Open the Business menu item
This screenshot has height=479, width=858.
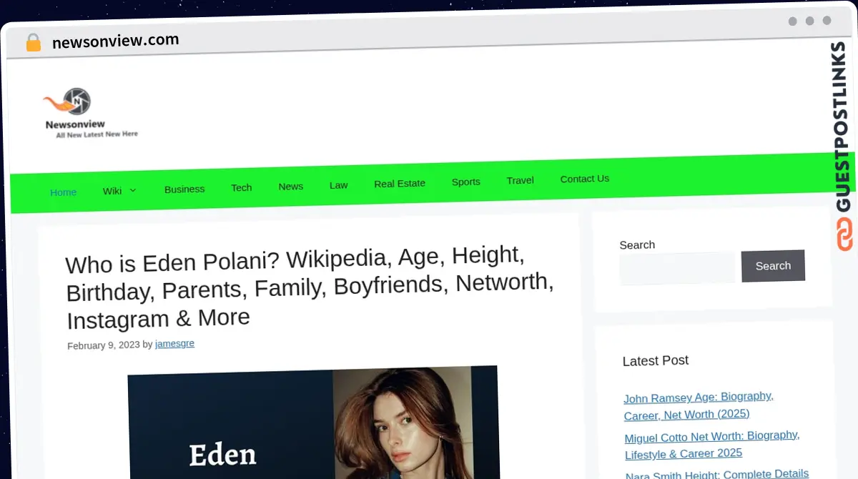[x=184, y=189]
